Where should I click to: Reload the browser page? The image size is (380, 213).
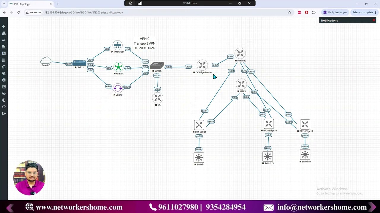(x=18, y=12)
